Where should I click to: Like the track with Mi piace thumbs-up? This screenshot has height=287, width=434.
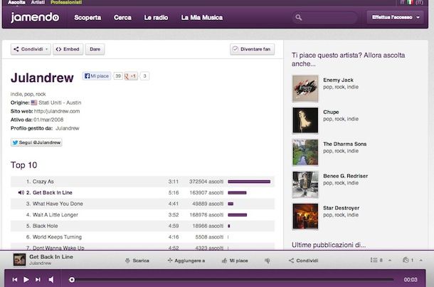235,261
